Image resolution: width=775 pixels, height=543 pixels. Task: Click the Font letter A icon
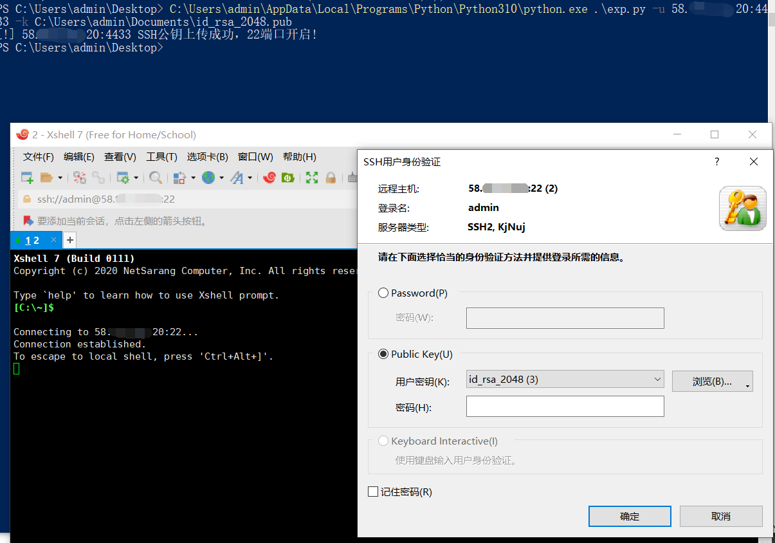tap(237, 178)
